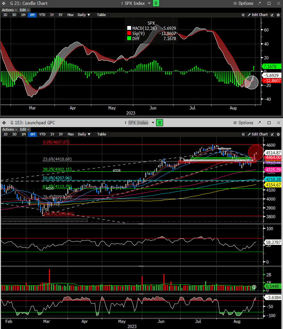The image size is (283, 329).
Task: Click the annotate pencil icon in Candle Chart toolbar
Action: click(272, 15)
